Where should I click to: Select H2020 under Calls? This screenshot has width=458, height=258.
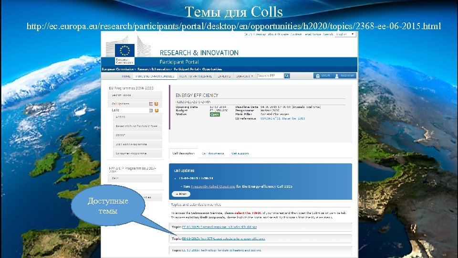point(137,118)
